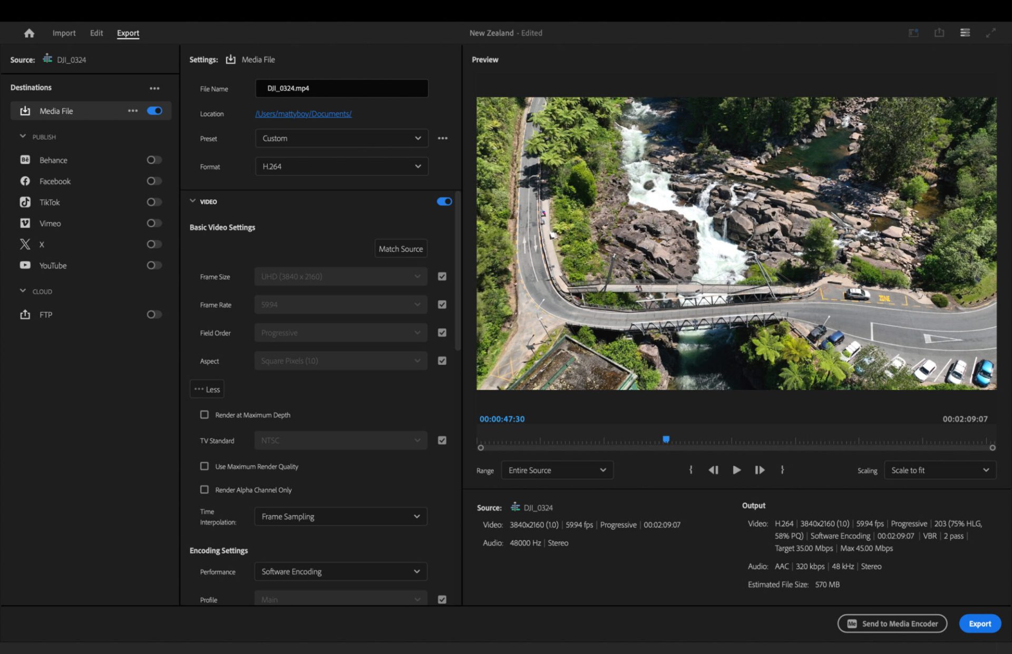This screenshot has width=1012, height=654.
Task: Click the blue Export button
Action: [980, 623]
